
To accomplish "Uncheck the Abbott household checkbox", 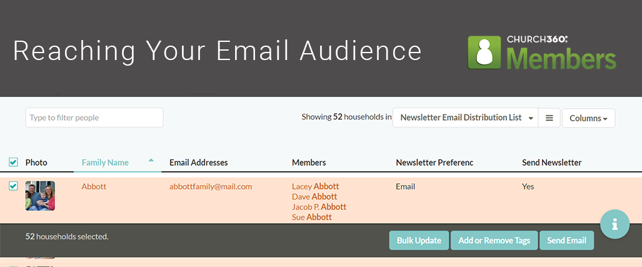I will click(13, 186).
